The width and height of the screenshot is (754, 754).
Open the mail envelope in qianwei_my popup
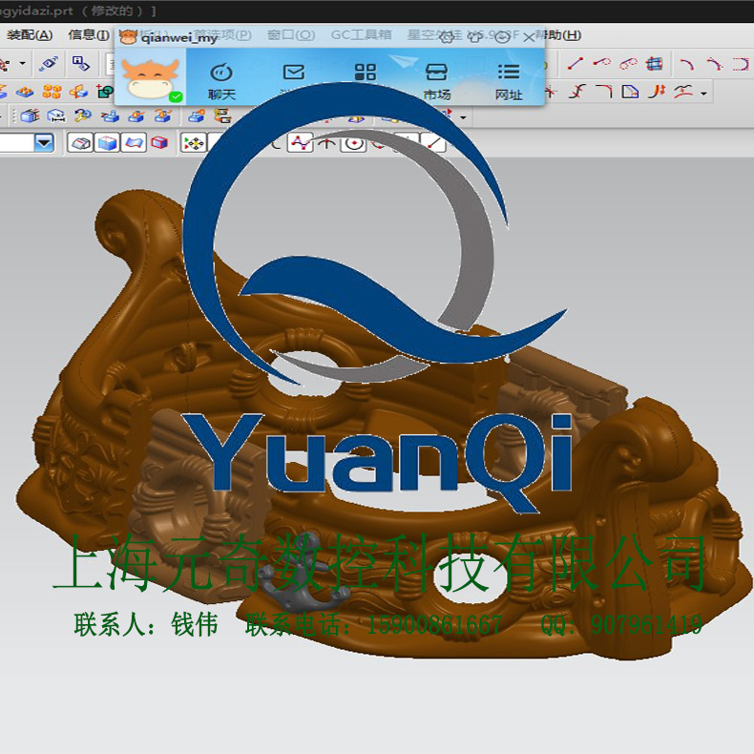point(294,73)
